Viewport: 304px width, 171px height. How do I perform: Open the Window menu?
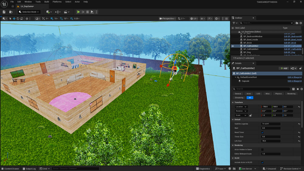pos(28,2)
